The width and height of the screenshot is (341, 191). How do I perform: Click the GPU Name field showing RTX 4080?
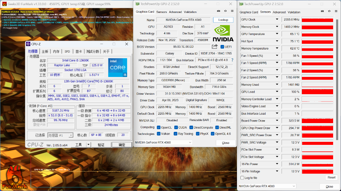point(183,20)
